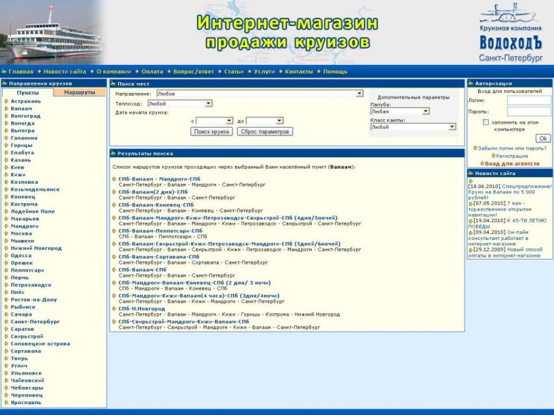Open news about К 65-ТИ ЛЕТИЮ ПОБЕДЫ
Screen dimensions: 554x415
(507, 223)
